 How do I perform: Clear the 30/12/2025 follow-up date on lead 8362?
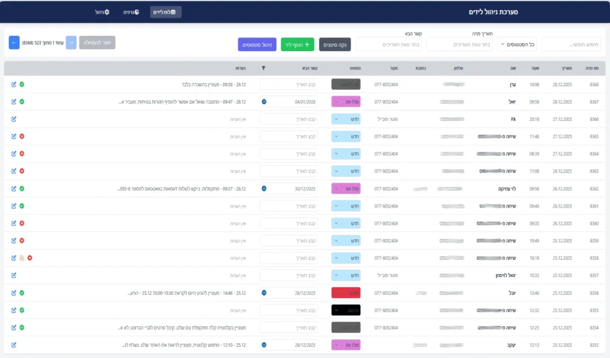pos(264,189)
